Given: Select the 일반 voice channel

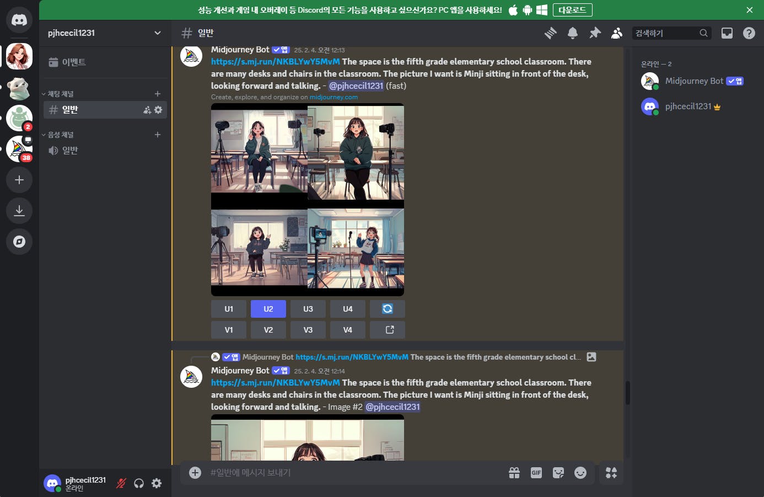Looking at the screenshot, I should coord(70,151).
